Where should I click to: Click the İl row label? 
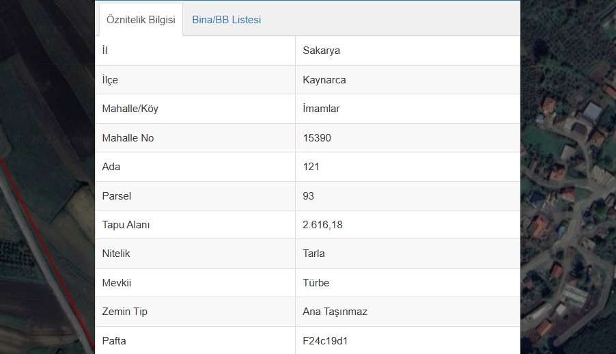pos(104,51)
